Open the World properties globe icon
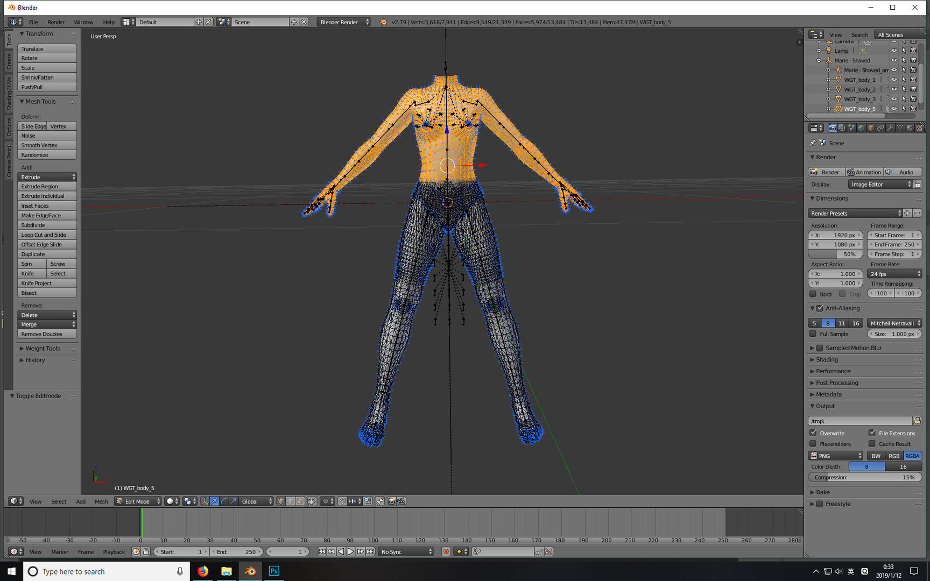930x581 pixels. (861, 127)
